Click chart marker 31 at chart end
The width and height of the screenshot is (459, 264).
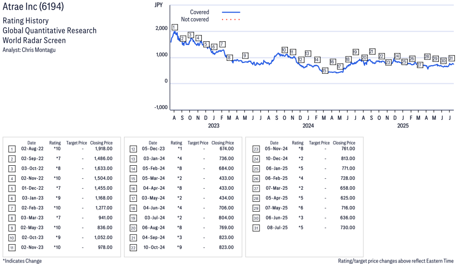451,58
